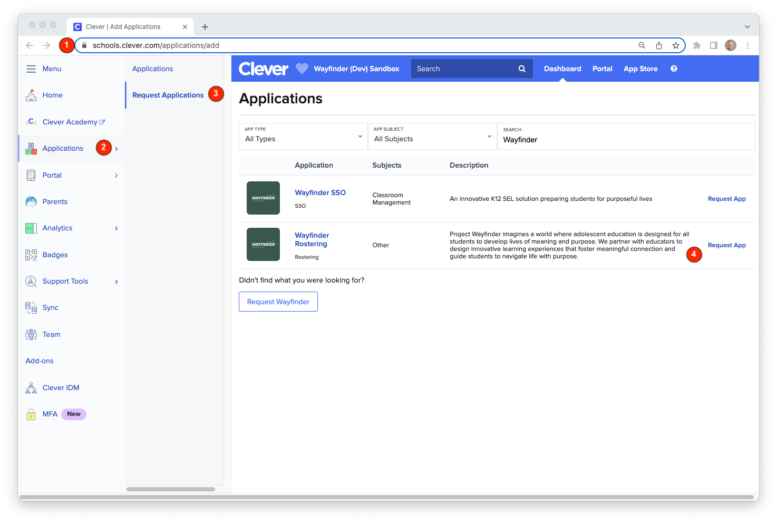Select the Clever Academy sidebar icon

(31, 122)
